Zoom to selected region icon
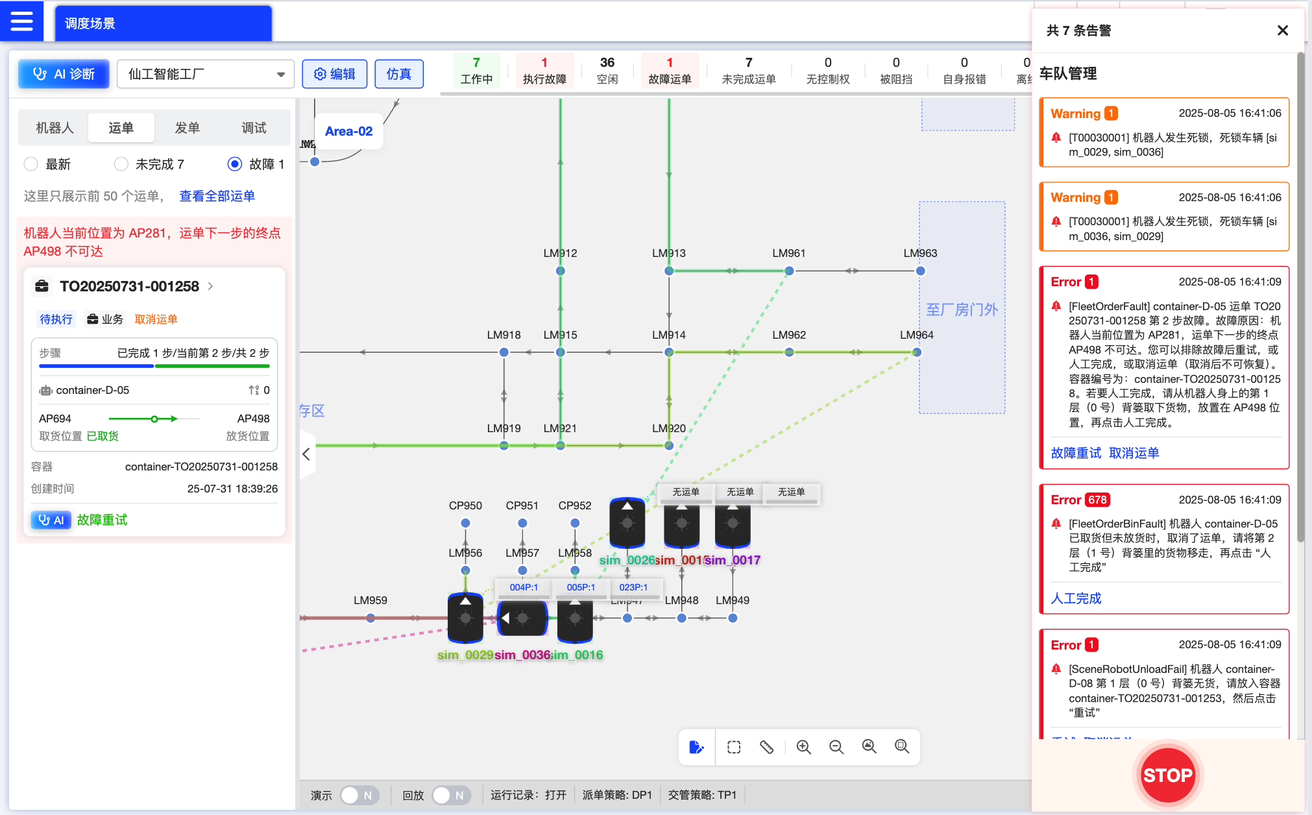1312x815 pixels. 901,747
